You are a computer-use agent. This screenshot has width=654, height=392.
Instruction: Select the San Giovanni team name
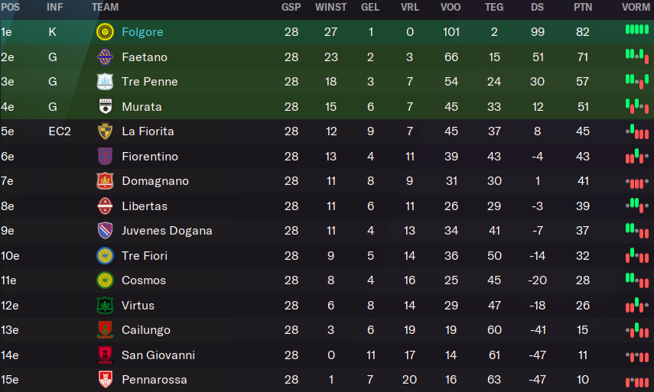point(158,355)
